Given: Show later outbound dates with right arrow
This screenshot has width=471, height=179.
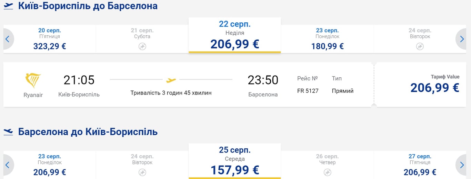Looking at the screenshot, I should (x=463, y=39).
